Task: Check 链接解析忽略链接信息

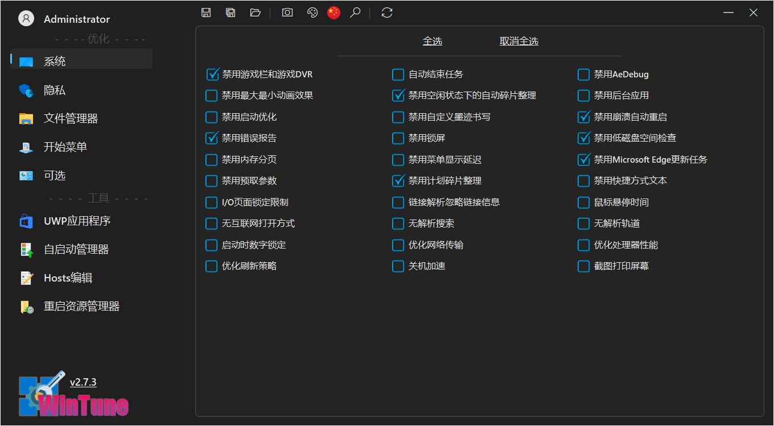Action: [398, 202]
